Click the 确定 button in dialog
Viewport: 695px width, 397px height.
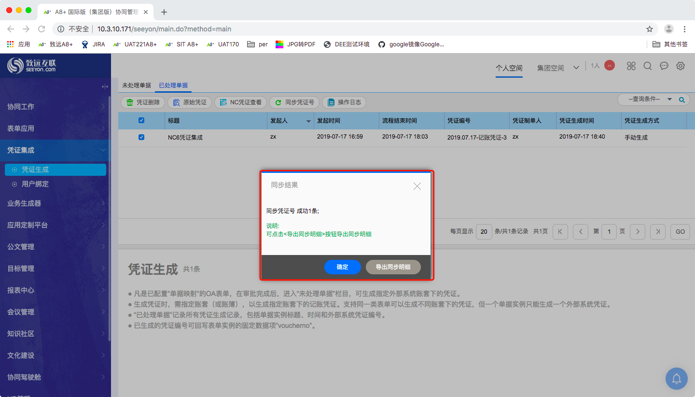click(342, 267)
